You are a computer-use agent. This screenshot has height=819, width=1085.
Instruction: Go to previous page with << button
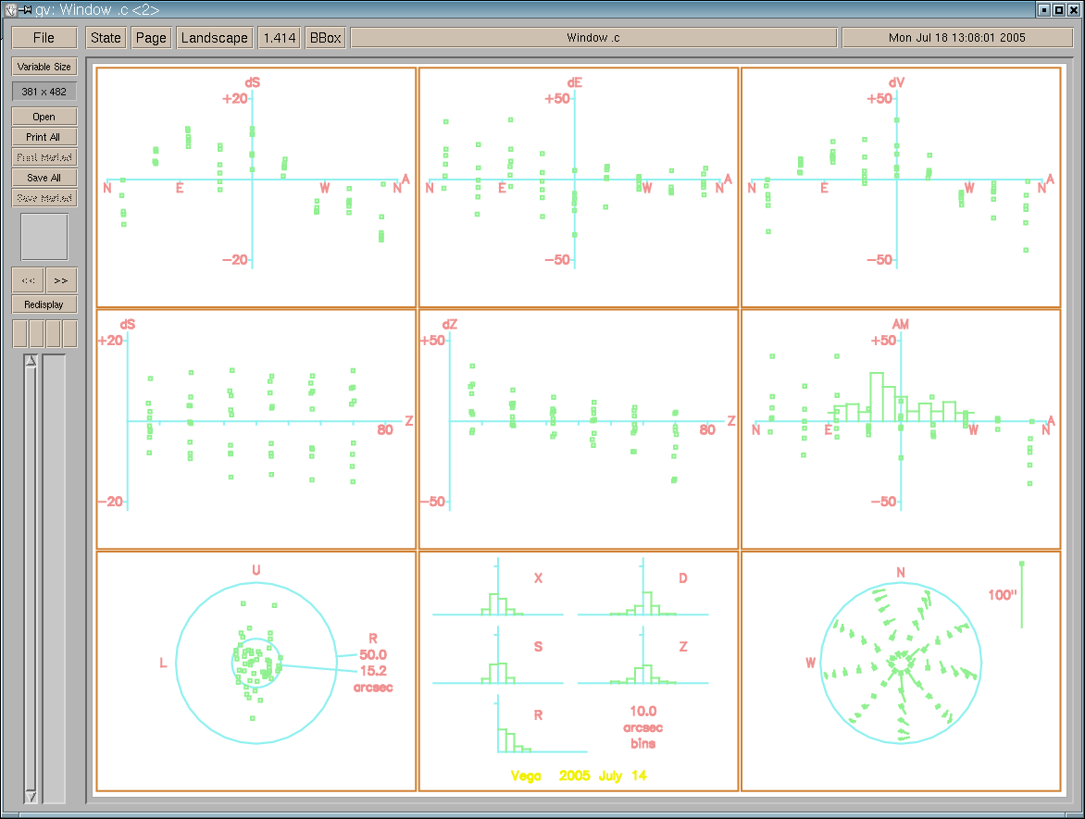coord(29,280)
